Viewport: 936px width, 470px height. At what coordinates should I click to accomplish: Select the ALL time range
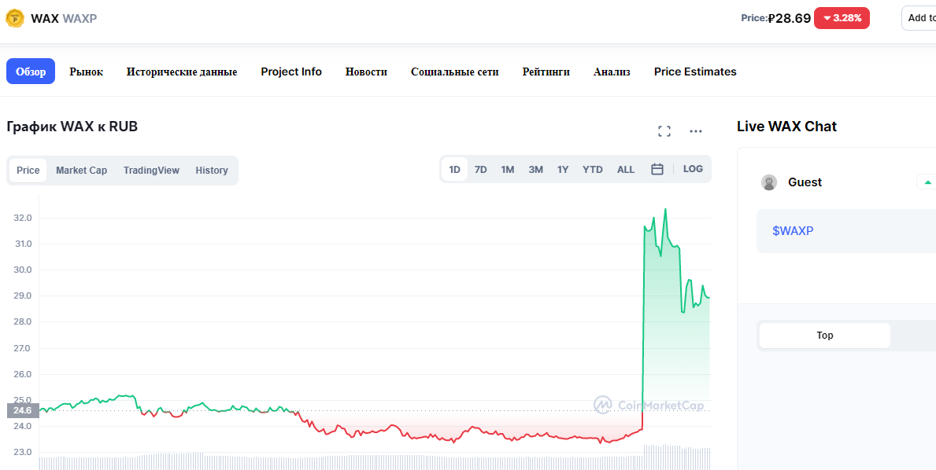(626, 170)
